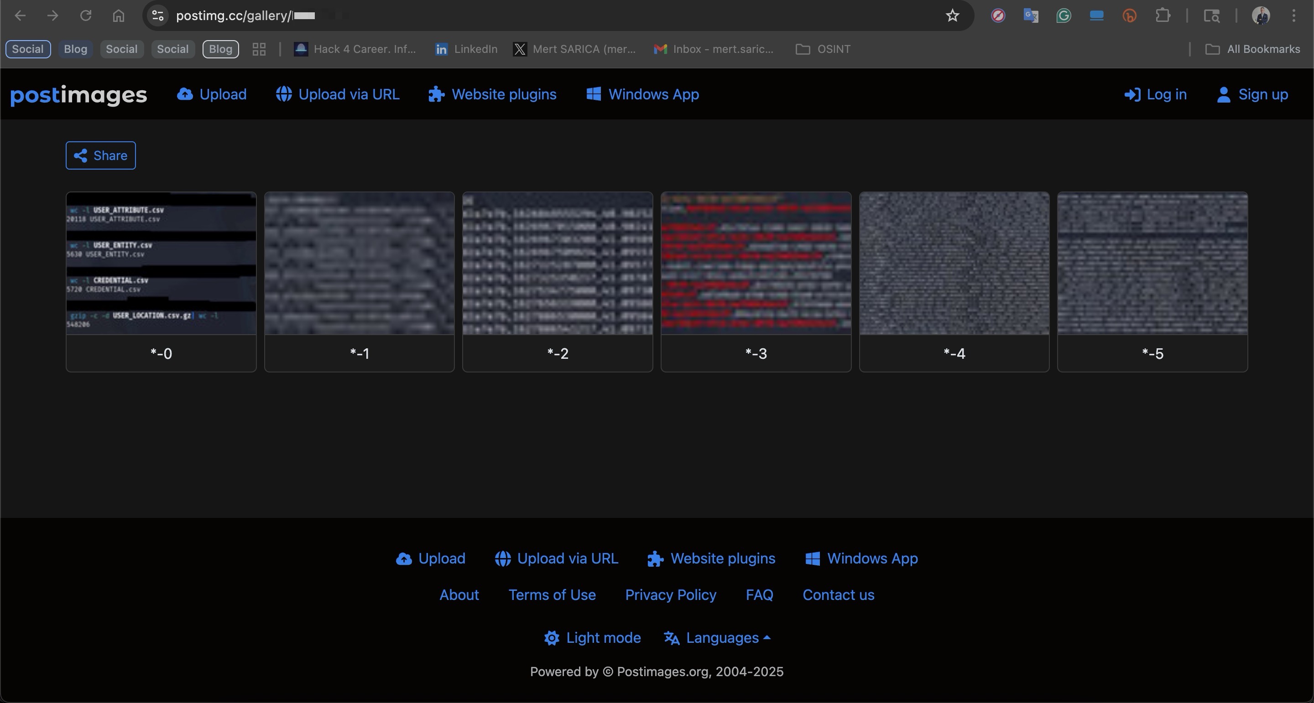
Task: Open the browser extensions puzzle icon
Action: (x=1163, y=16)
